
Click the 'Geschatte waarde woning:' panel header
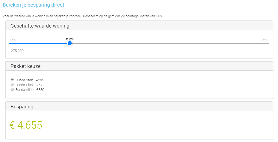click(139, 26)
